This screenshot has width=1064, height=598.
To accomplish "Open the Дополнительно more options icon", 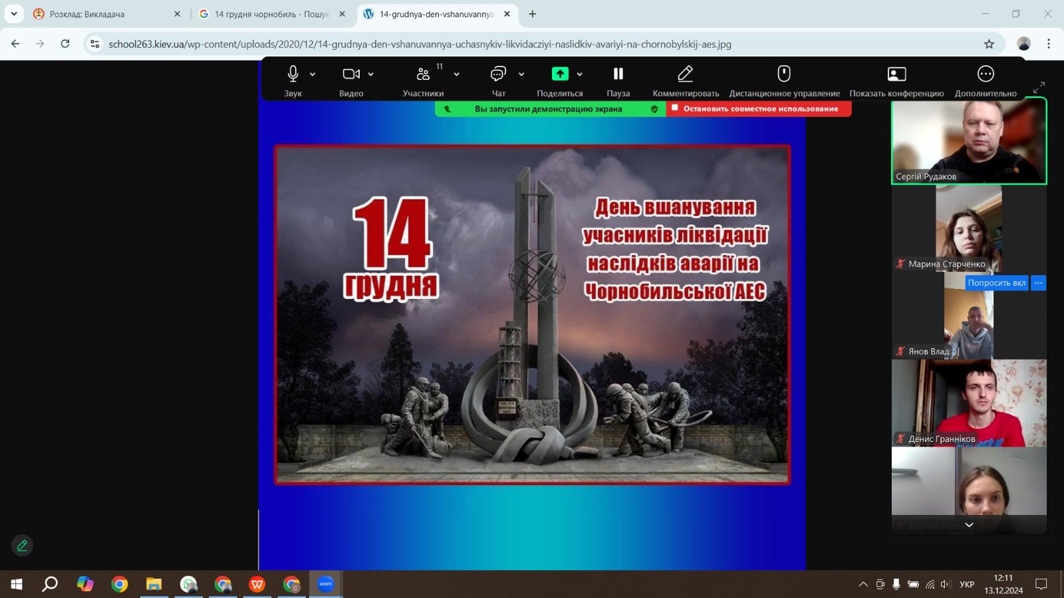I will click(985, 74).
